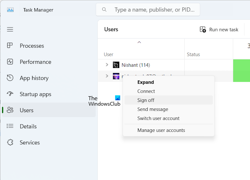Open the Services page
The image size is (250, 180).
point(49,143)
